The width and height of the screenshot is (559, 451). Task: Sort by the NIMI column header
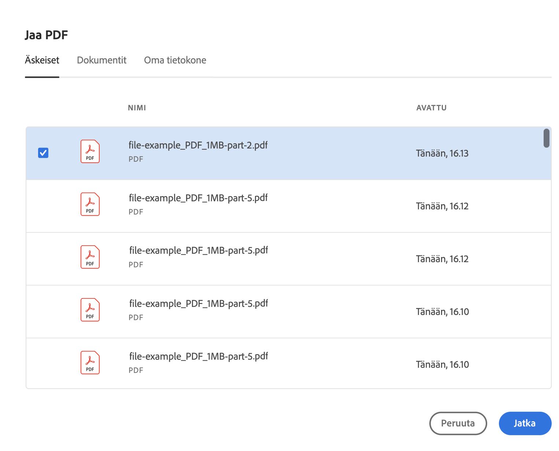tap(137, 108)
